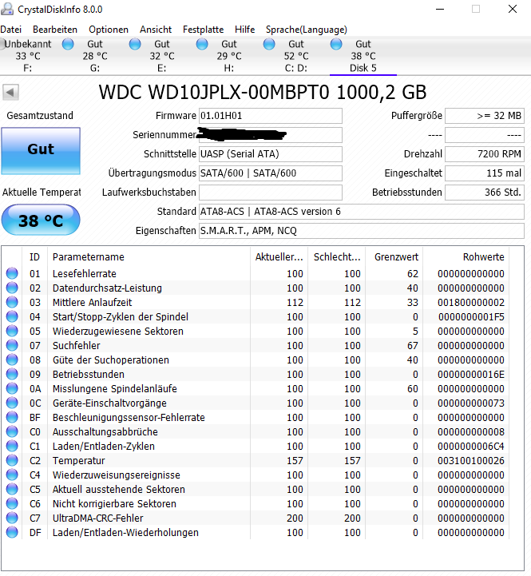This screenshot has width=531, height=576.
Task: Open the Hilfe menu
Action: click(244, 30)
